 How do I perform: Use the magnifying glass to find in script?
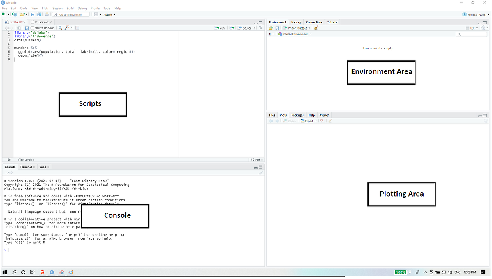click(x=60, y=27)
